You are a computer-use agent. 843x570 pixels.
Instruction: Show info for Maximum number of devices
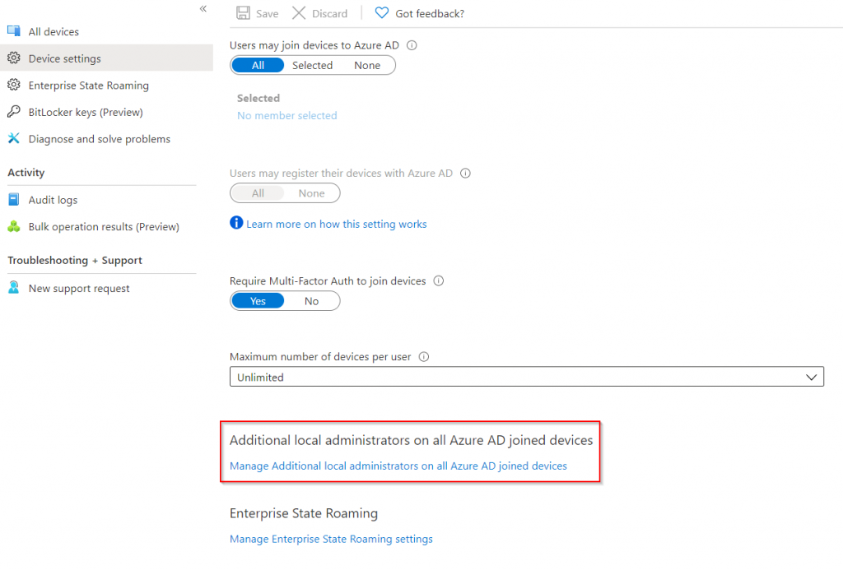click(424, 357)
